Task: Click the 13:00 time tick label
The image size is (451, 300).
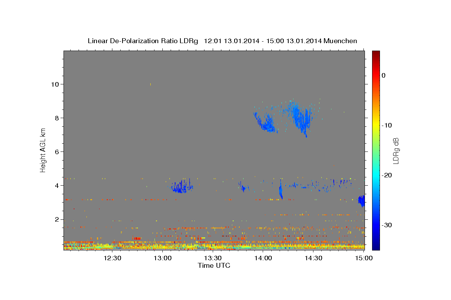Action: (163, 258)
